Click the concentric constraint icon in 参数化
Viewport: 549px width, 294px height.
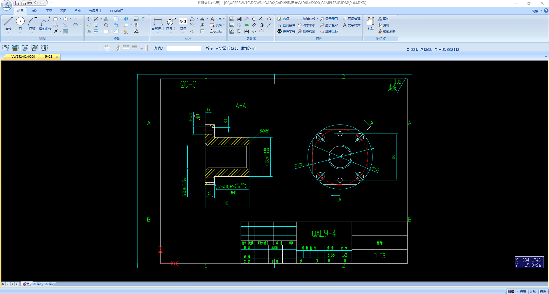coord(261,25)
